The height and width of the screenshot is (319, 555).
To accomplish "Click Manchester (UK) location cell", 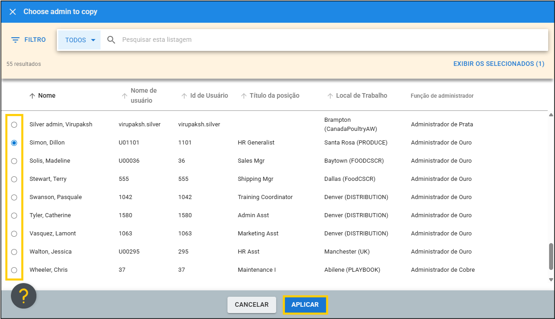I will coord(347,252).
